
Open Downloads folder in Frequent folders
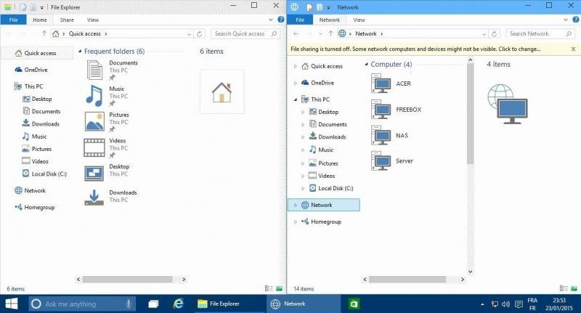point(111,197)
